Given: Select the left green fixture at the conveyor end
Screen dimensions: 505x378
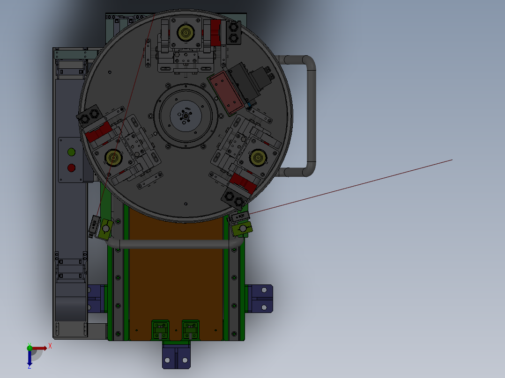Looking at the screenshot, I should pos(160,330).
